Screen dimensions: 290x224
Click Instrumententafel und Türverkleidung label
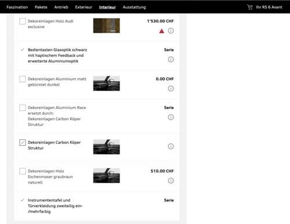point(55,206)
